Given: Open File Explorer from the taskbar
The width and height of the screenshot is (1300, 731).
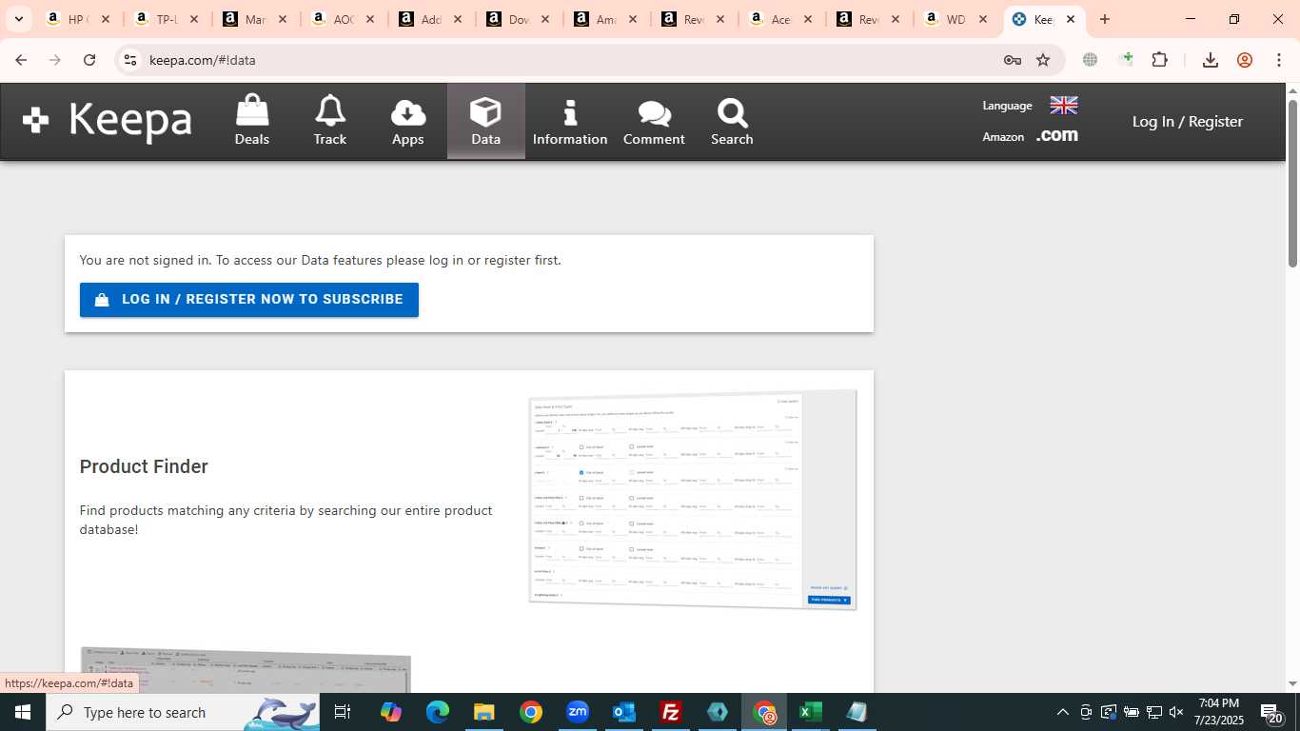Looking at the screenshot, I should [x=484, y=712].
